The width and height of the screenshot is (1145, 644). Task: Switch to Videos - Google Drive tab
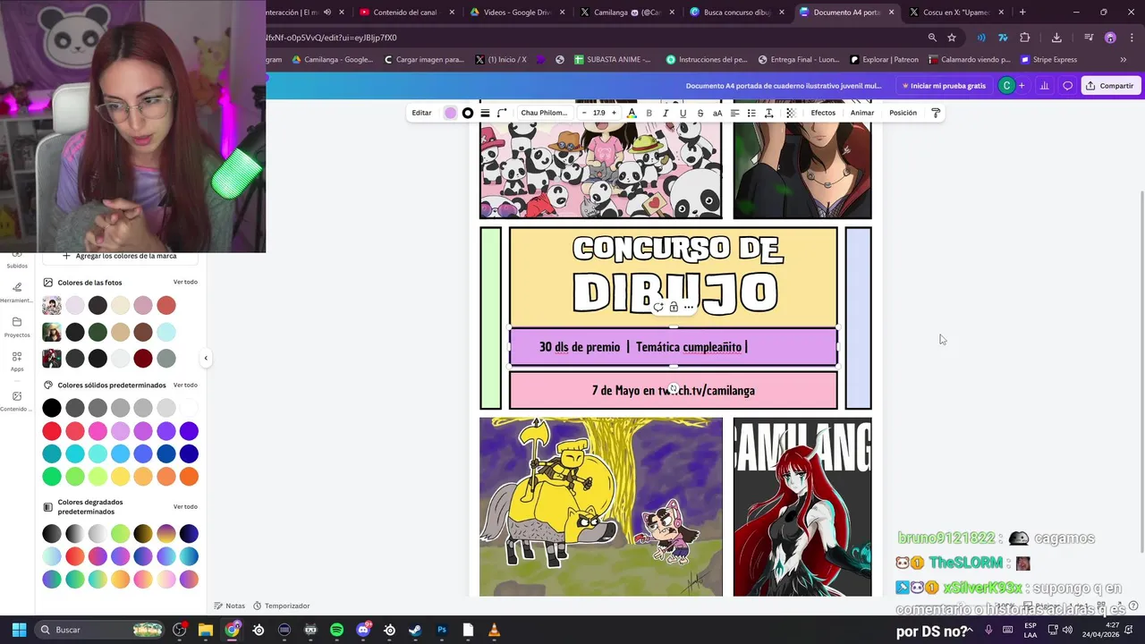pyautogui.click(x=517, y=13)
